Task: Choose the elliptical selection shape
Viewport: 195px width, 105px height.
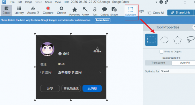Action: point(164,40)
